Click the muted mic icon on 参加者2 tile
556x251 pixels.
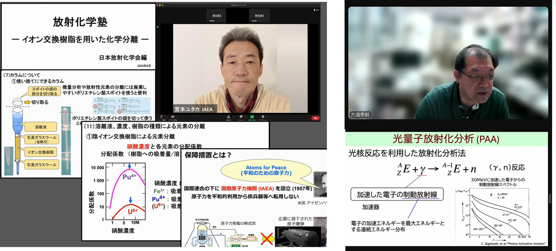(x=207, y=21)
